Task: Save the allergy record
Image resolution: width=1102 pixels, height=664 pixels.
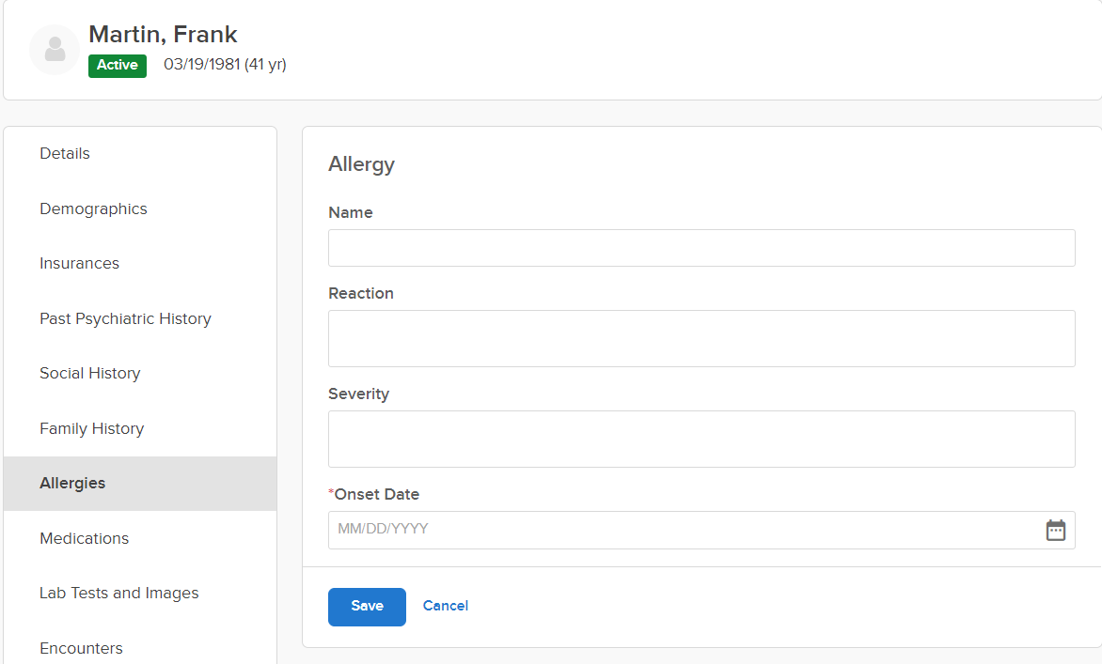Action: 367,607
